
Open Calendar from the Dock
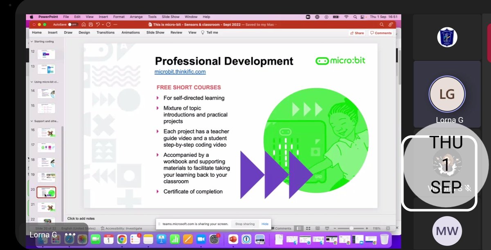108,239
